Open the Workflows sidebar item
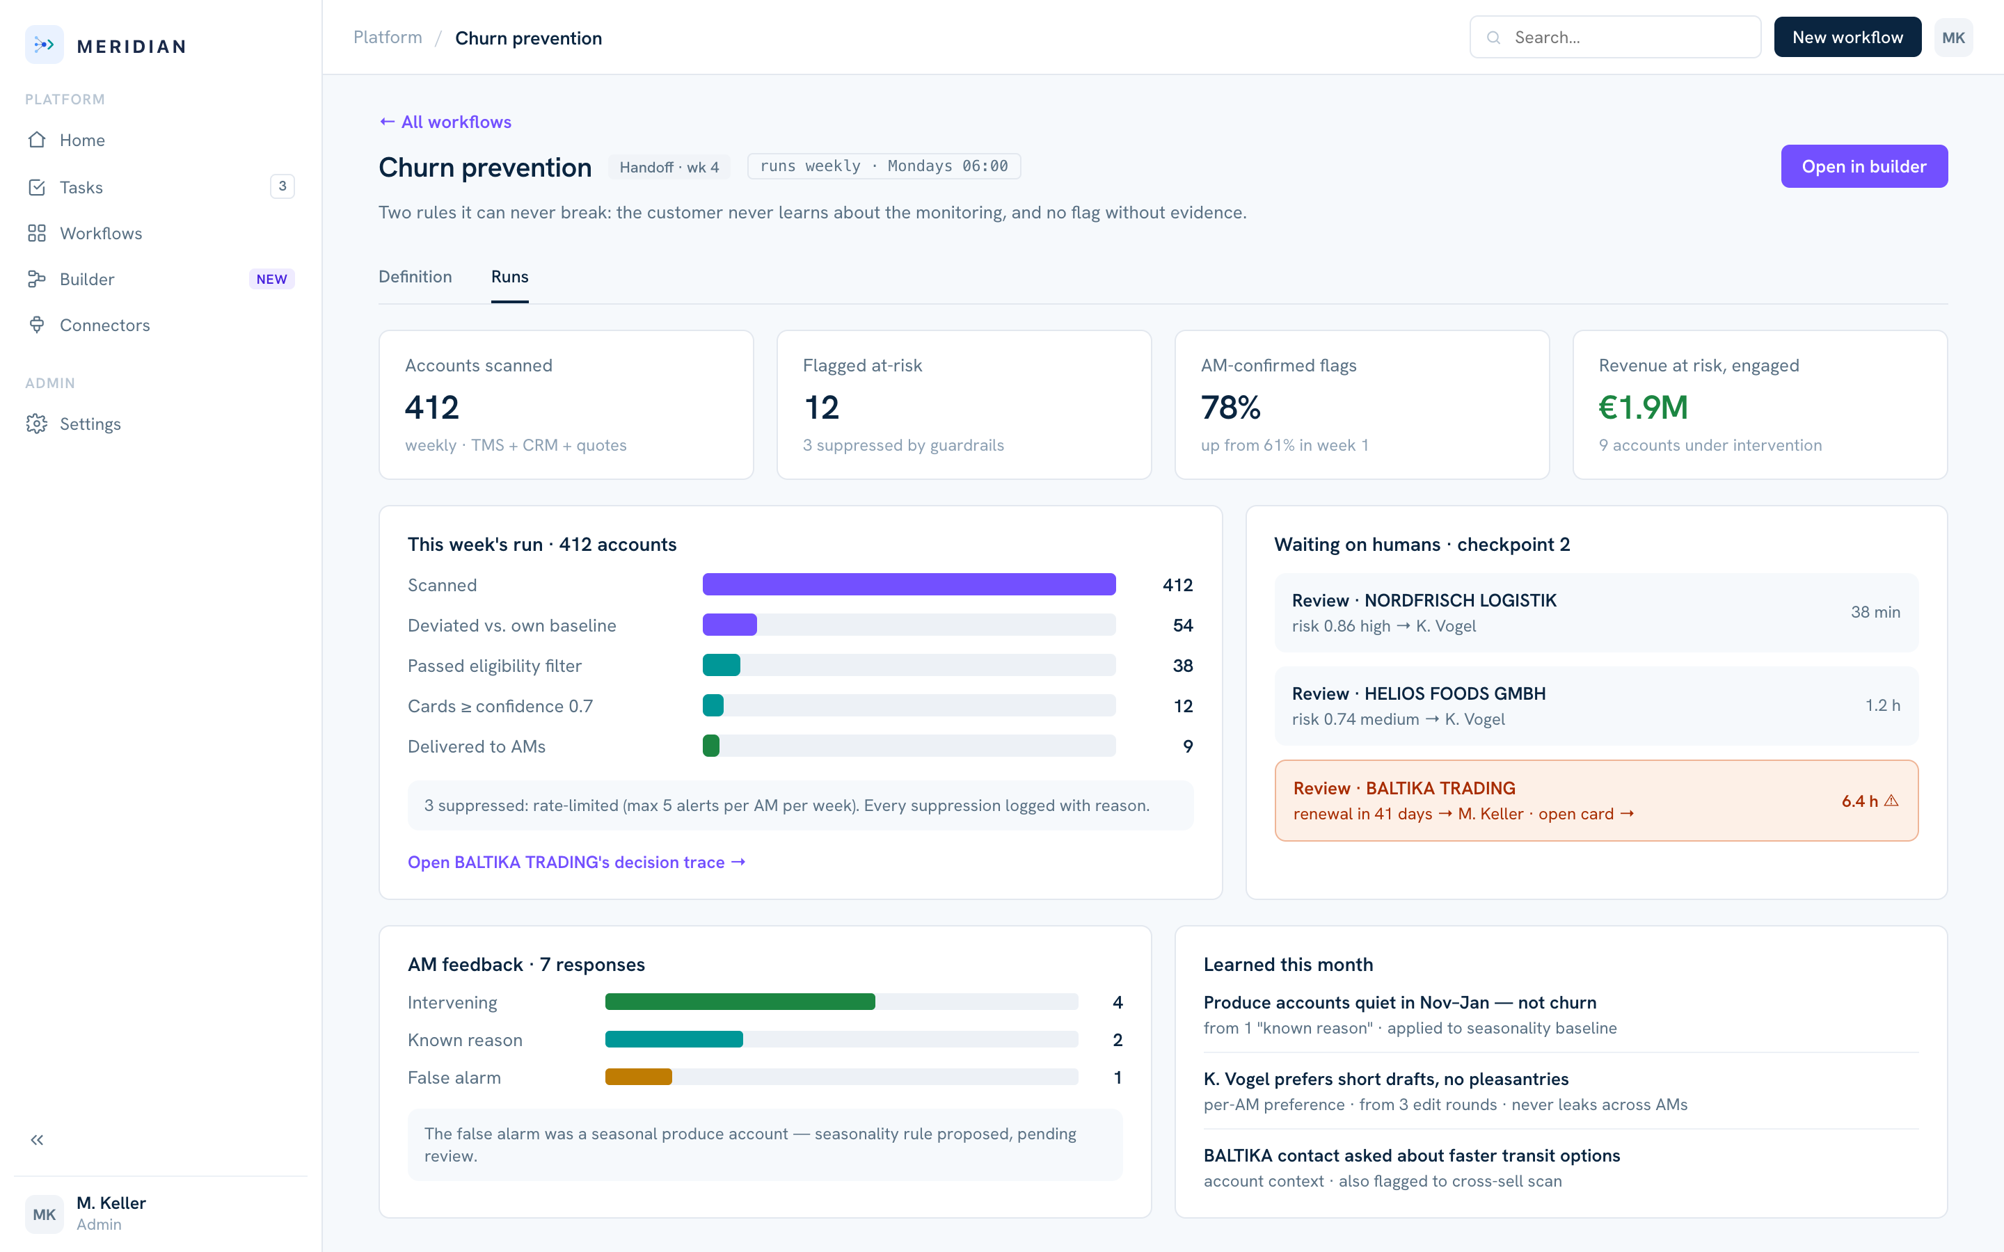 [x=161, y=234]
